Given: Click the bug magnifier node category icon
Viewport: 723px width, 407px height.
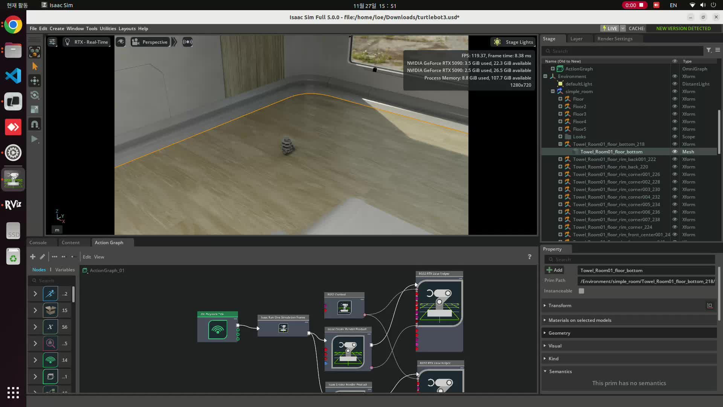Looking at the screenshot, I should coord(50,343).
